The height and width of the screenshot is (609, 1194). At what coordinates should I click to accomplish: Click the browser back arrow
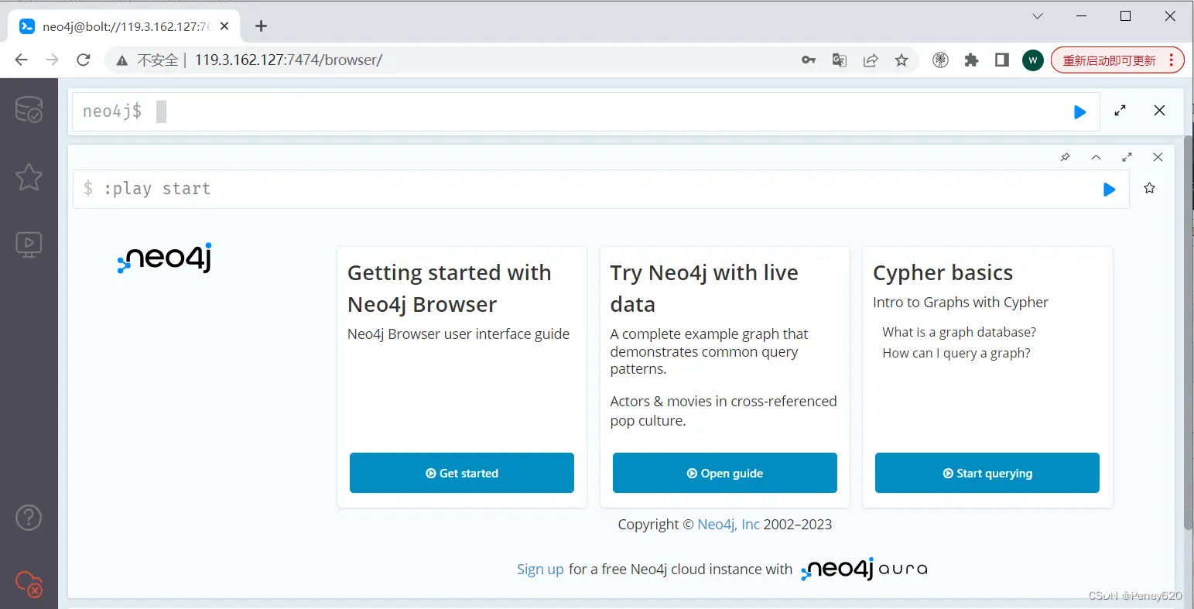tap(22, 60)
